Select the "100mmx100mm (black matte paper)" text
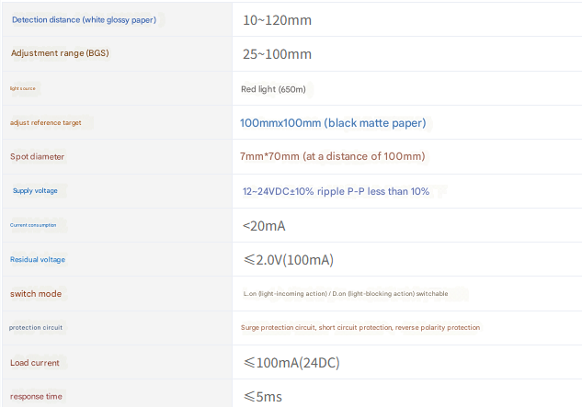The image size is (582, 407). [333, 122]
